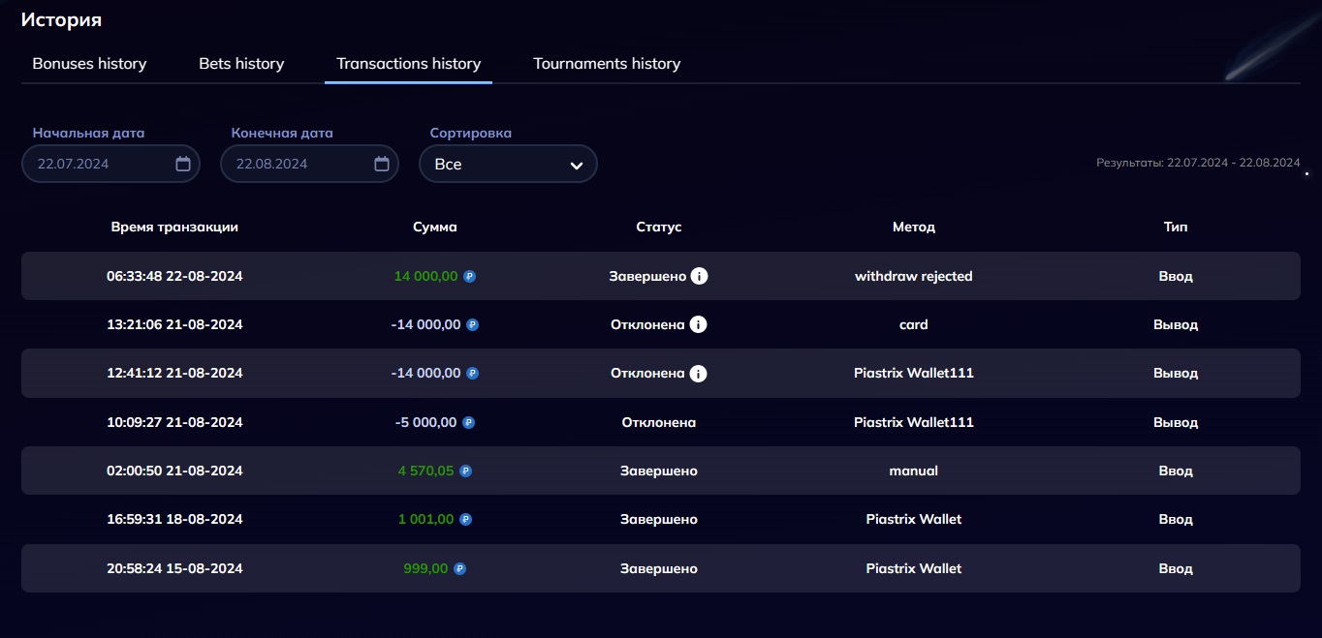Viewport: 1322px width, 638px height.
Task: Select Transactions history tab
Action: click(x=408, y=64)
